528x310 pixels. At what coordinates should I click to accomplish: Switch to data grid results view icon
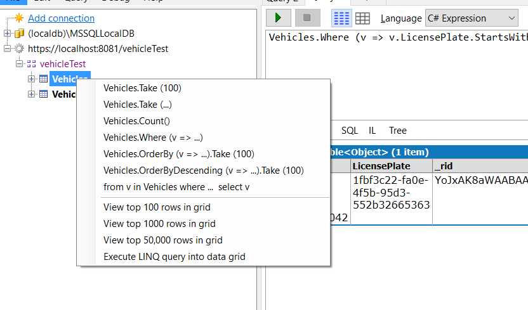coord(362,18)
